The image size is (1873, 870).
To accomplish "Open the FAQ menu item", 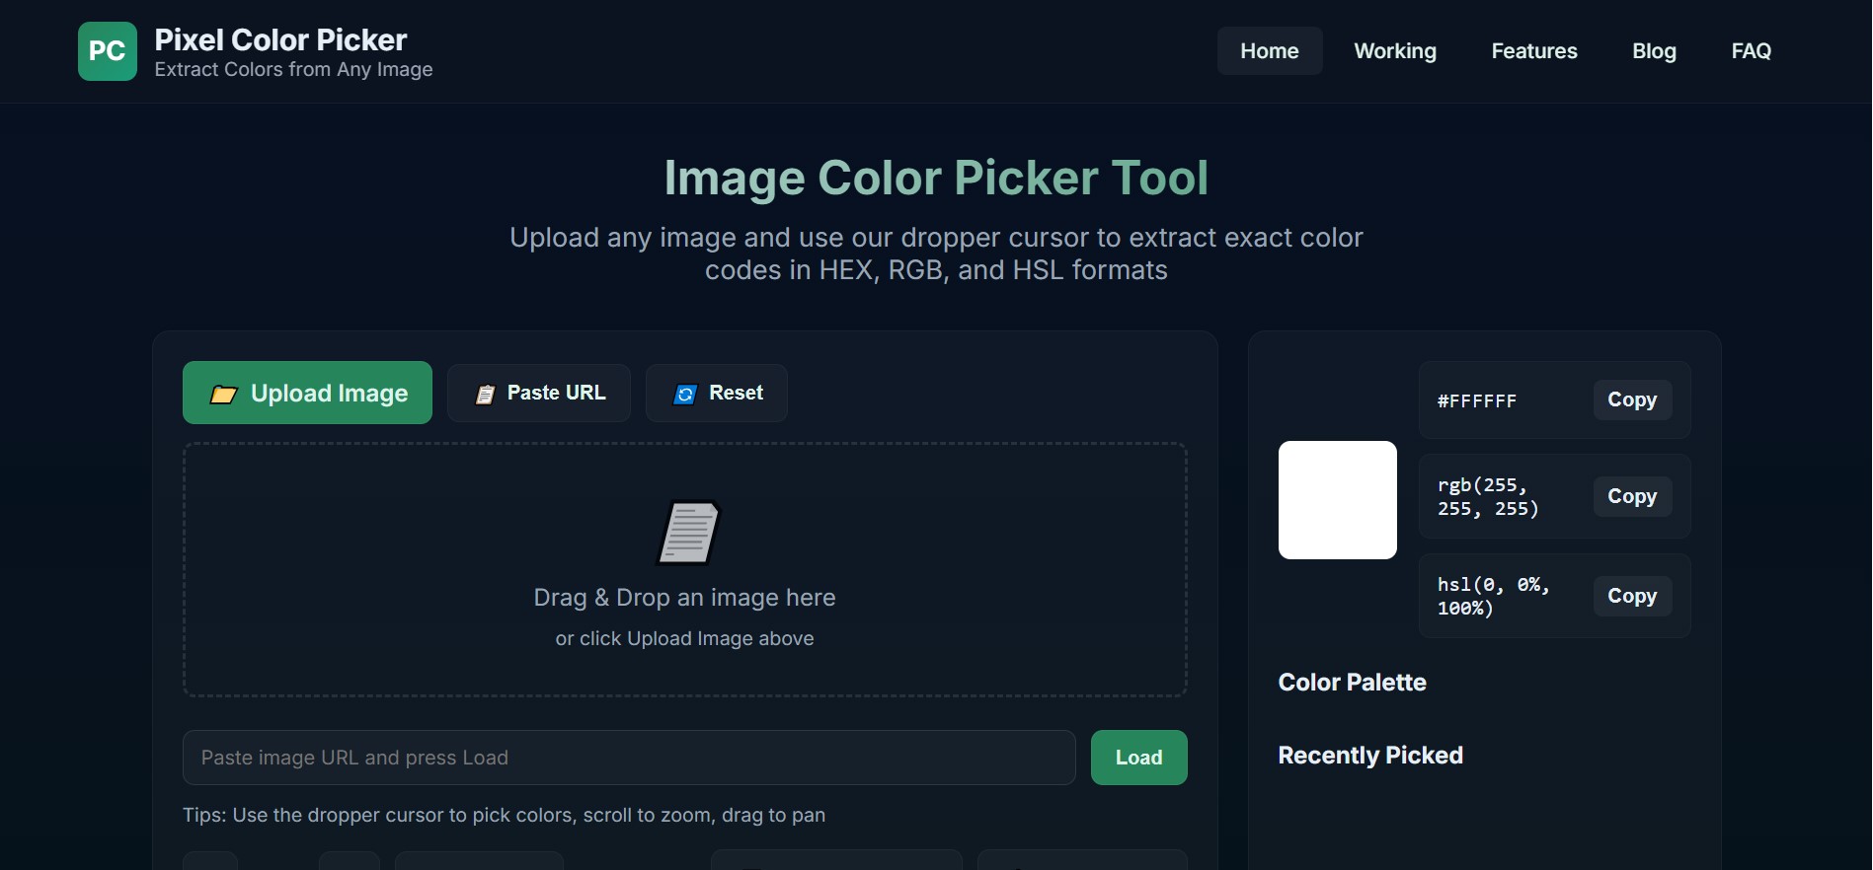I will tap(1751, 51).
